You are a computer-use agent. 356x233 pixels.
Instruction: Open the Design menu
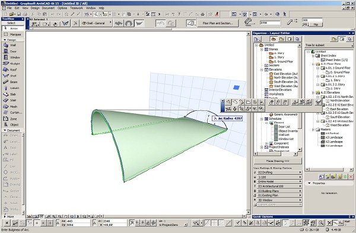point(35,8)
